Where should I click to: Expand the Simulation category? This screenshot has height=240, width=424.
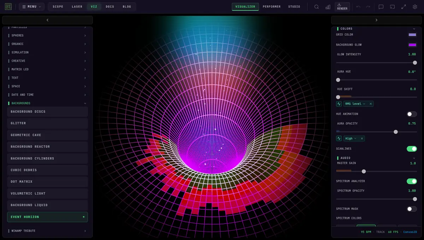click(47, 52)
